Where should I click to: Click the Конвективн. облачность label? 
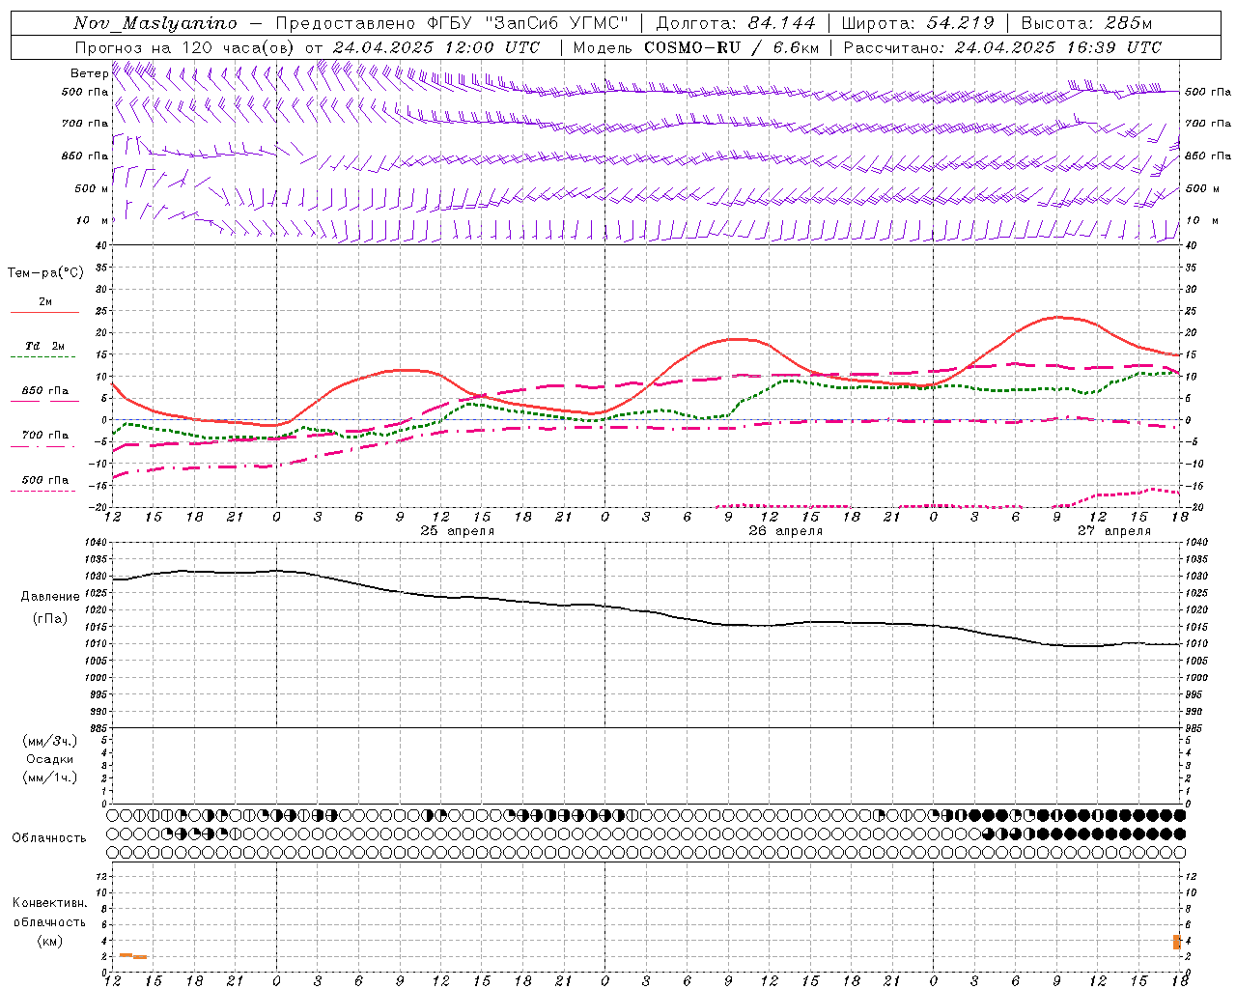(x=49, y=913)
